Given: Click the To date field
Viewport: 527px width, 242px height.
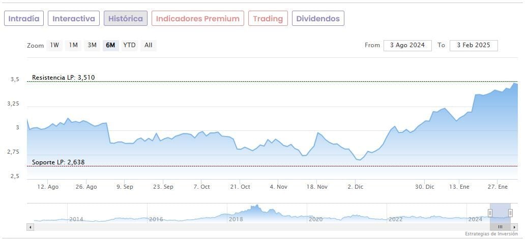Looking at the screenshot, I should click(474, 45).
